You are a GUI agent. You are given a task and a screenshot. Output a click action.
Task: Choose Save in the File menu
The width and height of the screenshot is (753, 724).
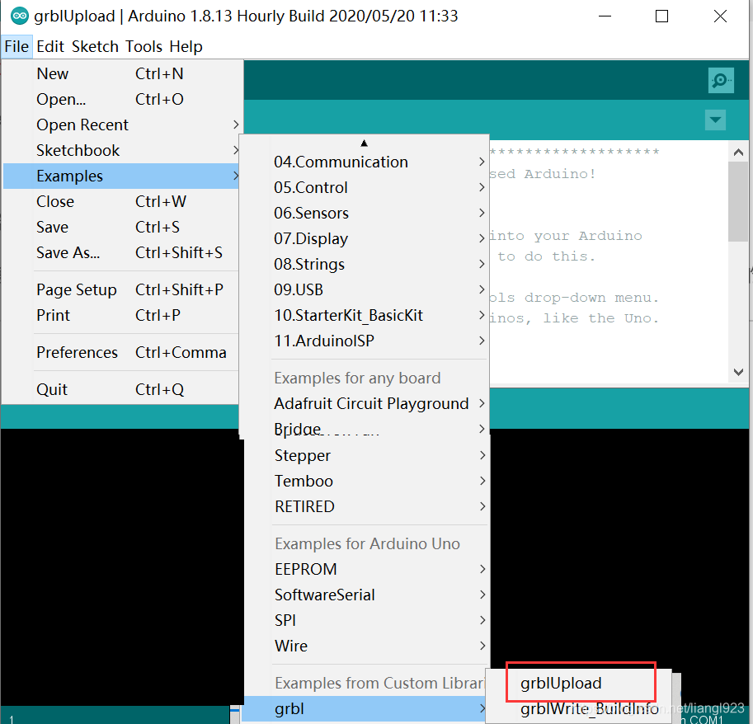[121, 227]
